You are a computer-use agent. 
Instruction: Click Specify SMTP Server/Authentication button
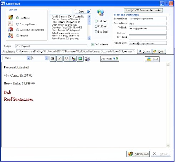tap(143, 10)
